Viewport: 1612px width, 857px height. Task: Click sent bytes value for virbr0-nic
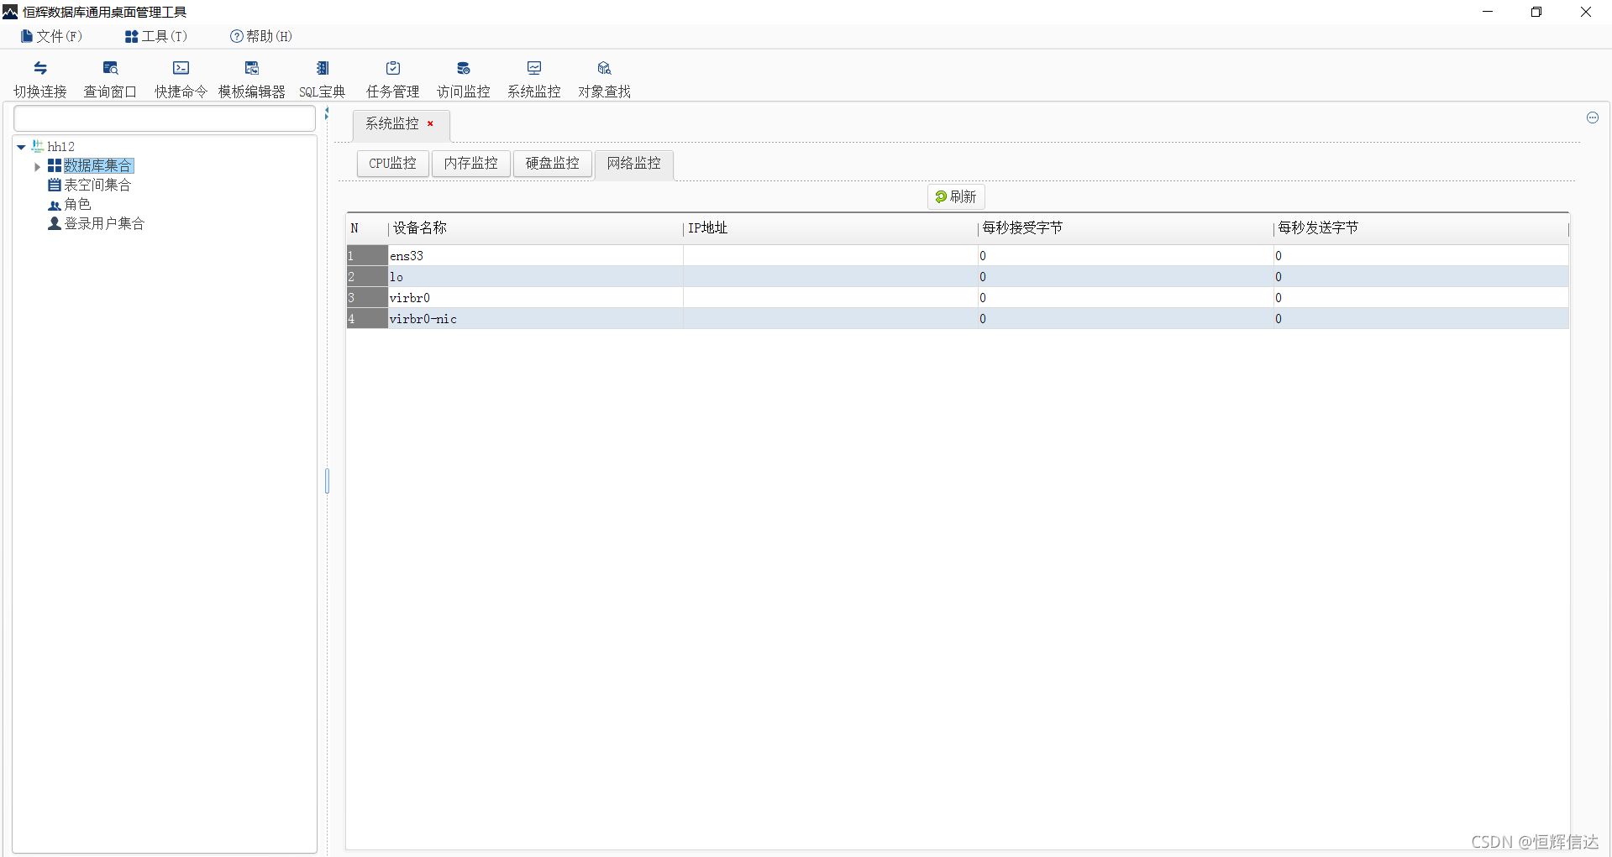(1421, 319)
